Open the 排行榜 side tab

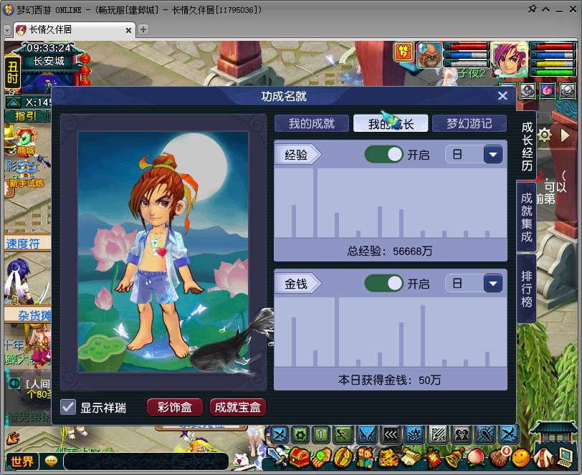[527, 289]
